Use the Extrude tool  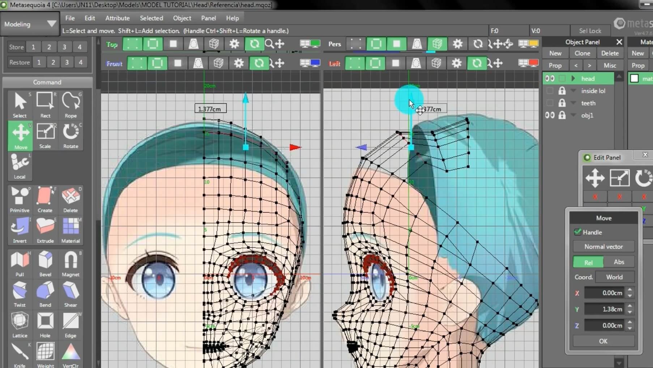(45, 230)
